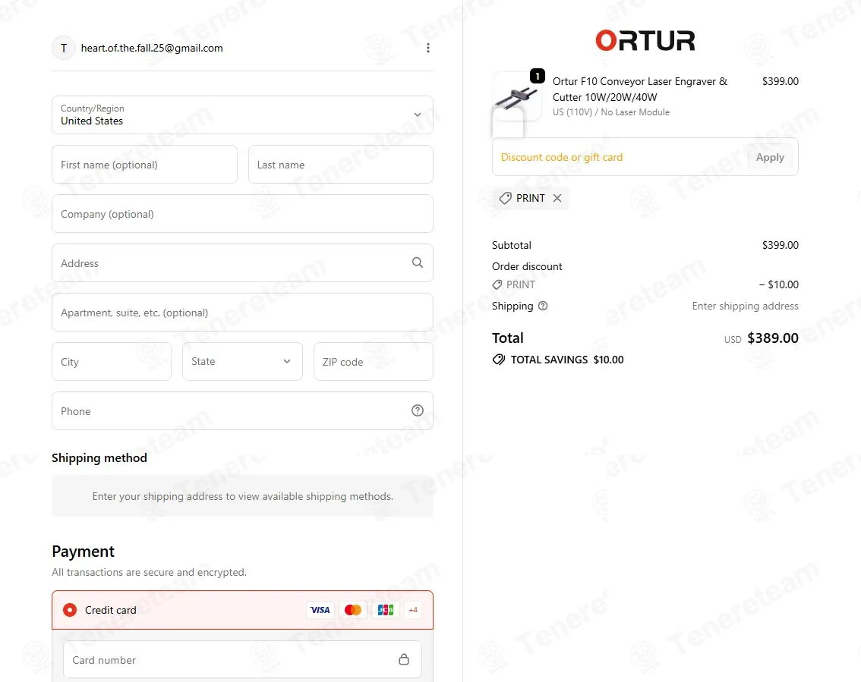Viewport: 861px width, 682px height.
Task: Click the City input field
Action: pos(112,361)
